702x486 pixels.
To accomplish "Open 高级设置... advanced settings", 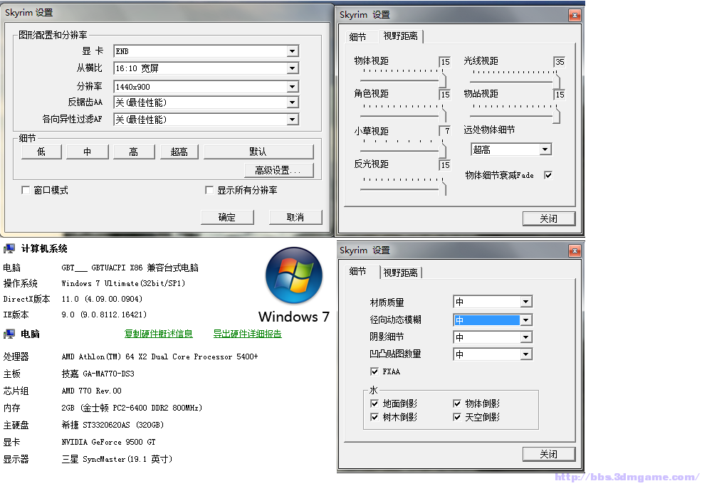I will (x=278, y=171).
